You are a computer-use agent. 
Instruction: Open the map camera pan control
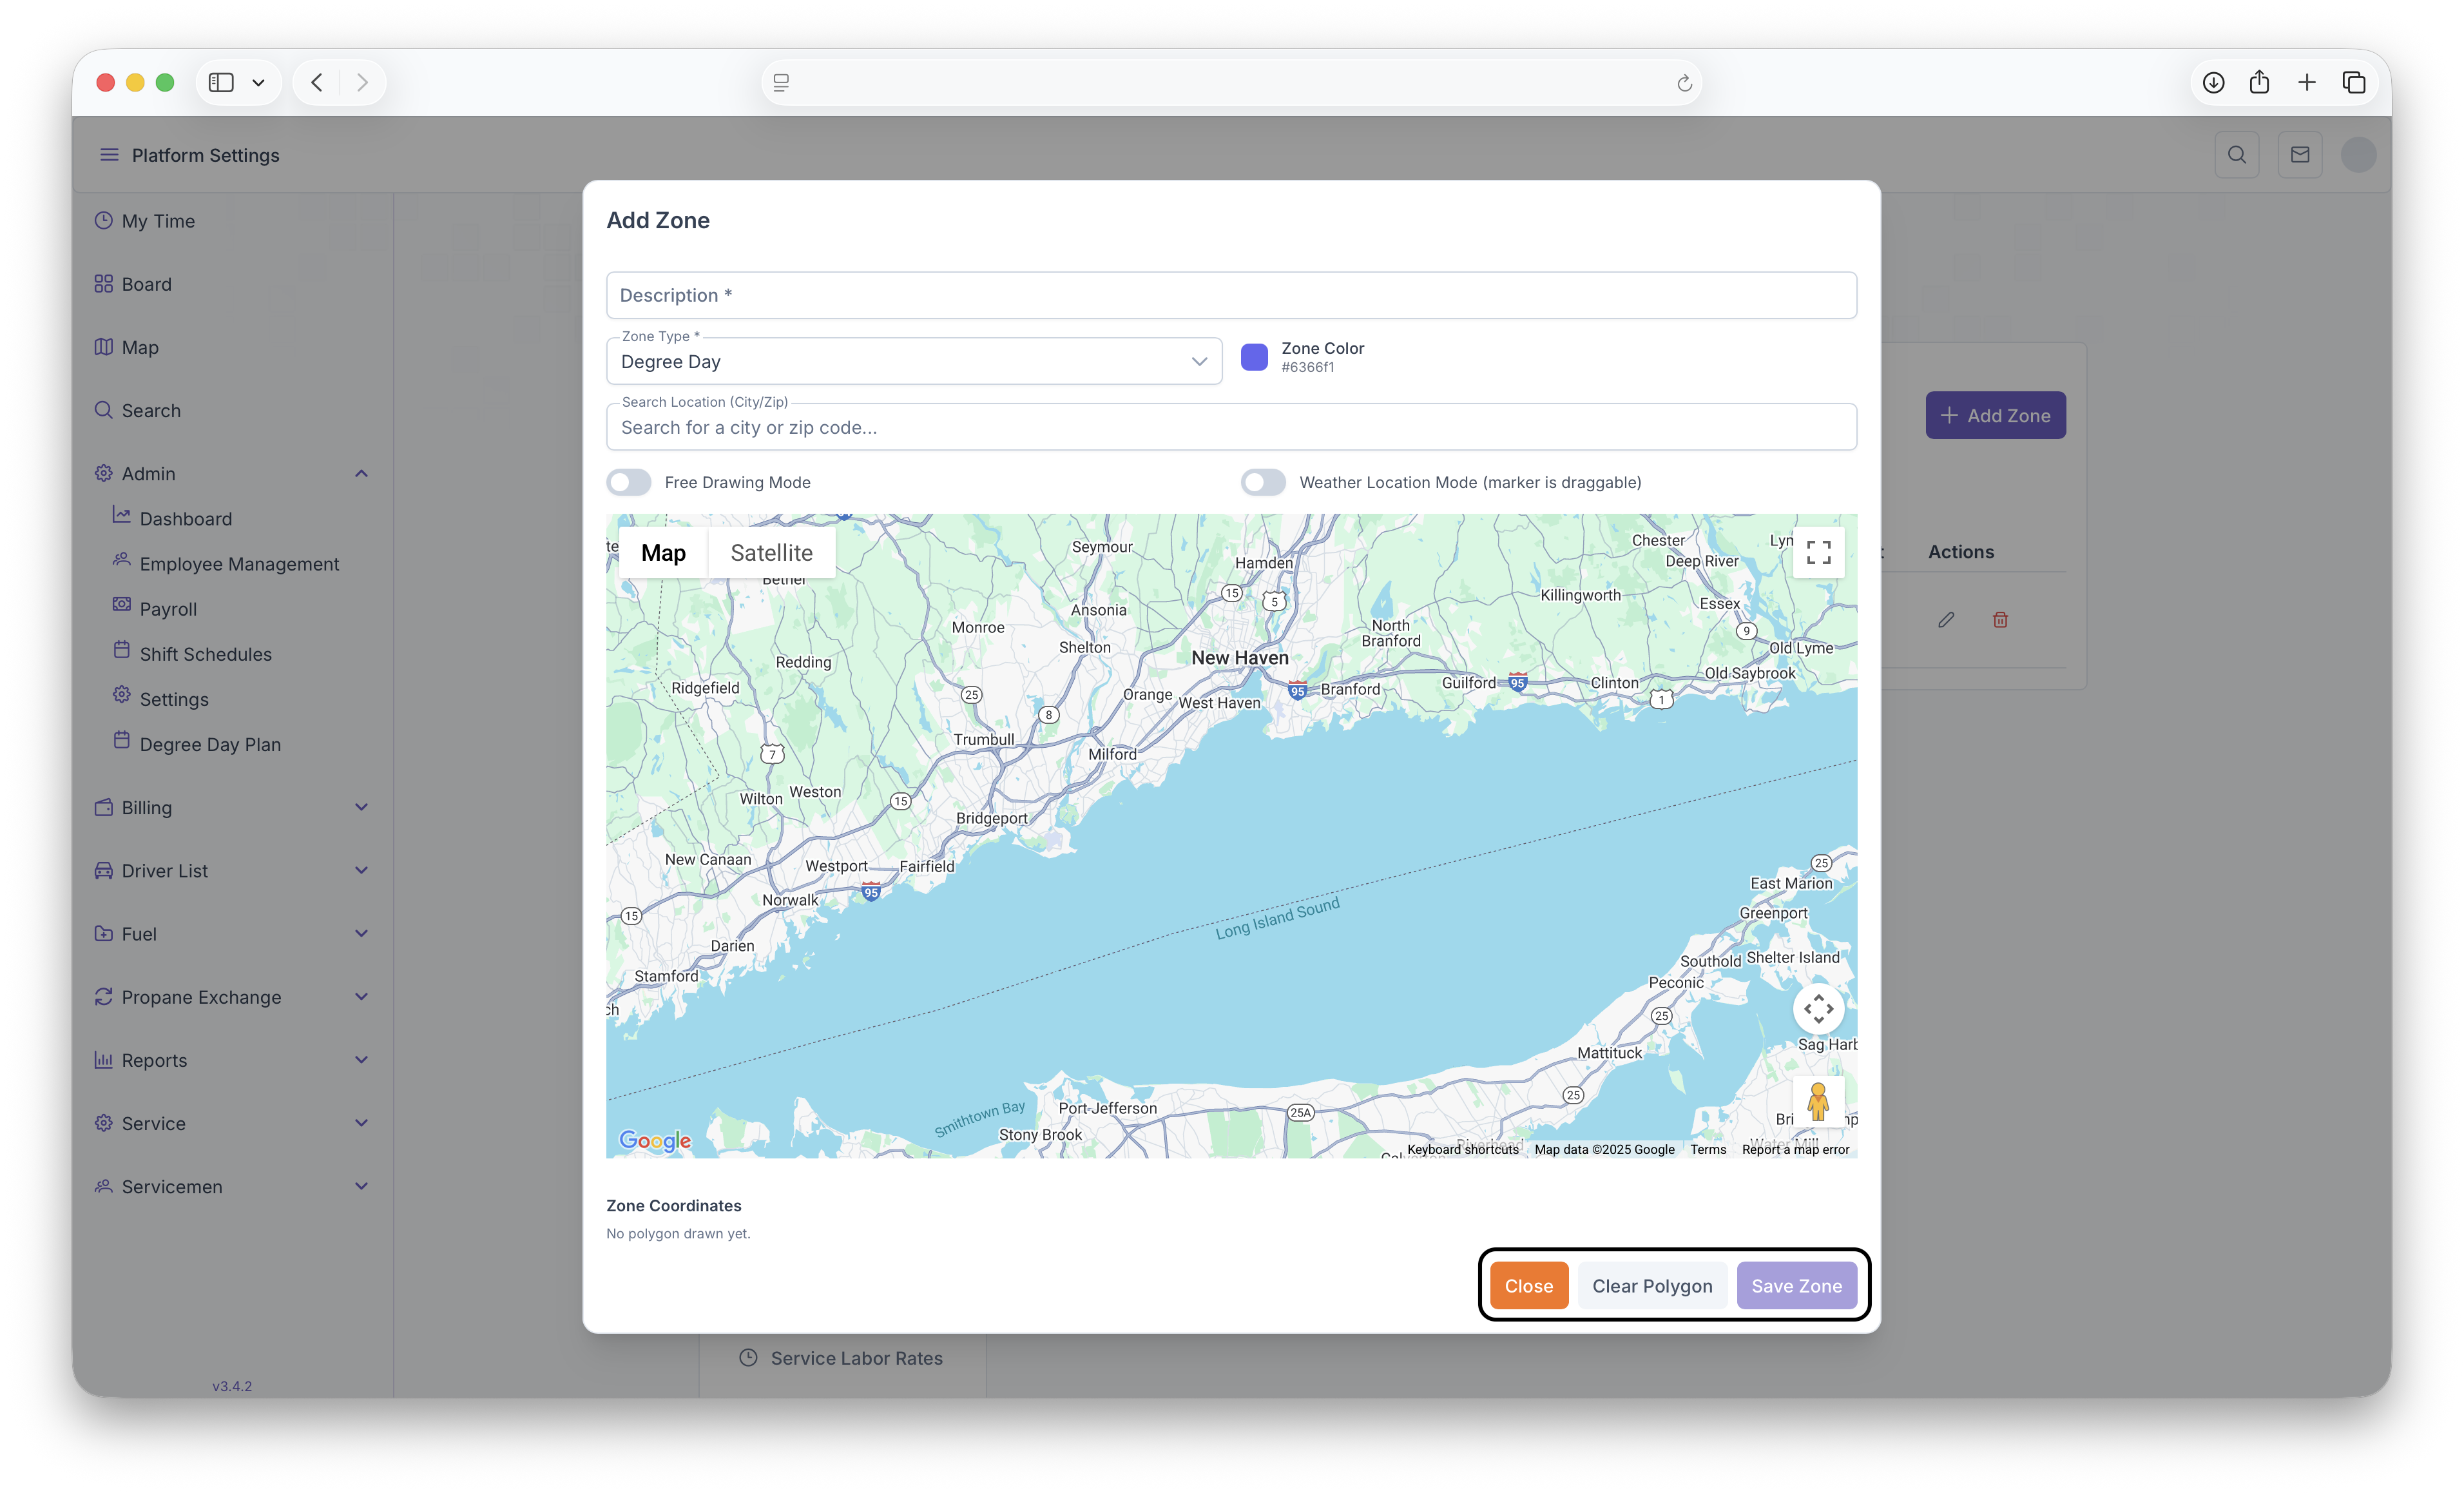(x=1818, y=1009)
